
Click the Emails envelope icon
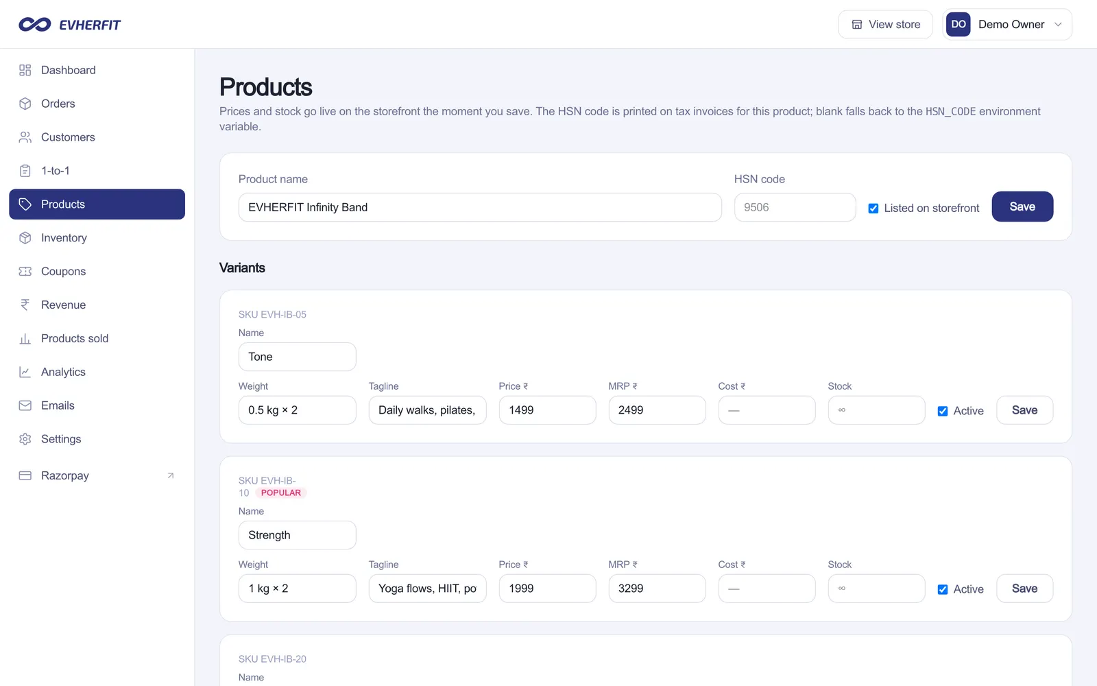(25, 405)
